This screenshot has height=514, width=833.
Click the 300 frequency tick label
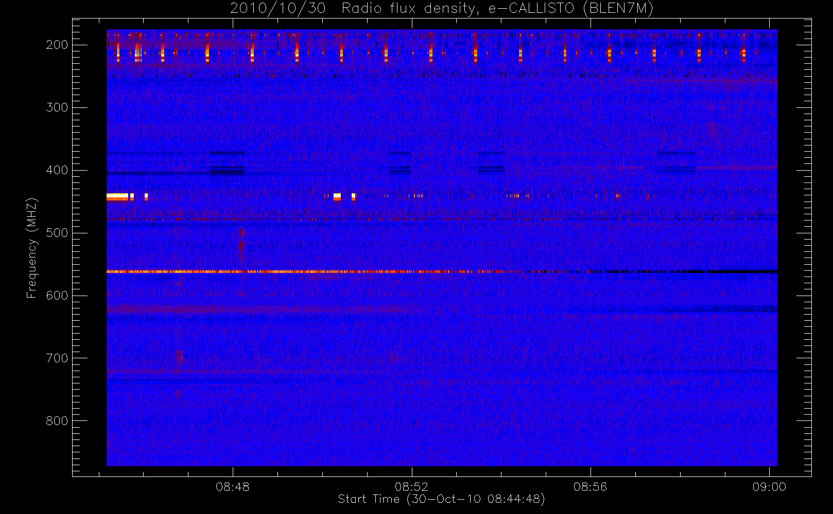tap(57, 107)
